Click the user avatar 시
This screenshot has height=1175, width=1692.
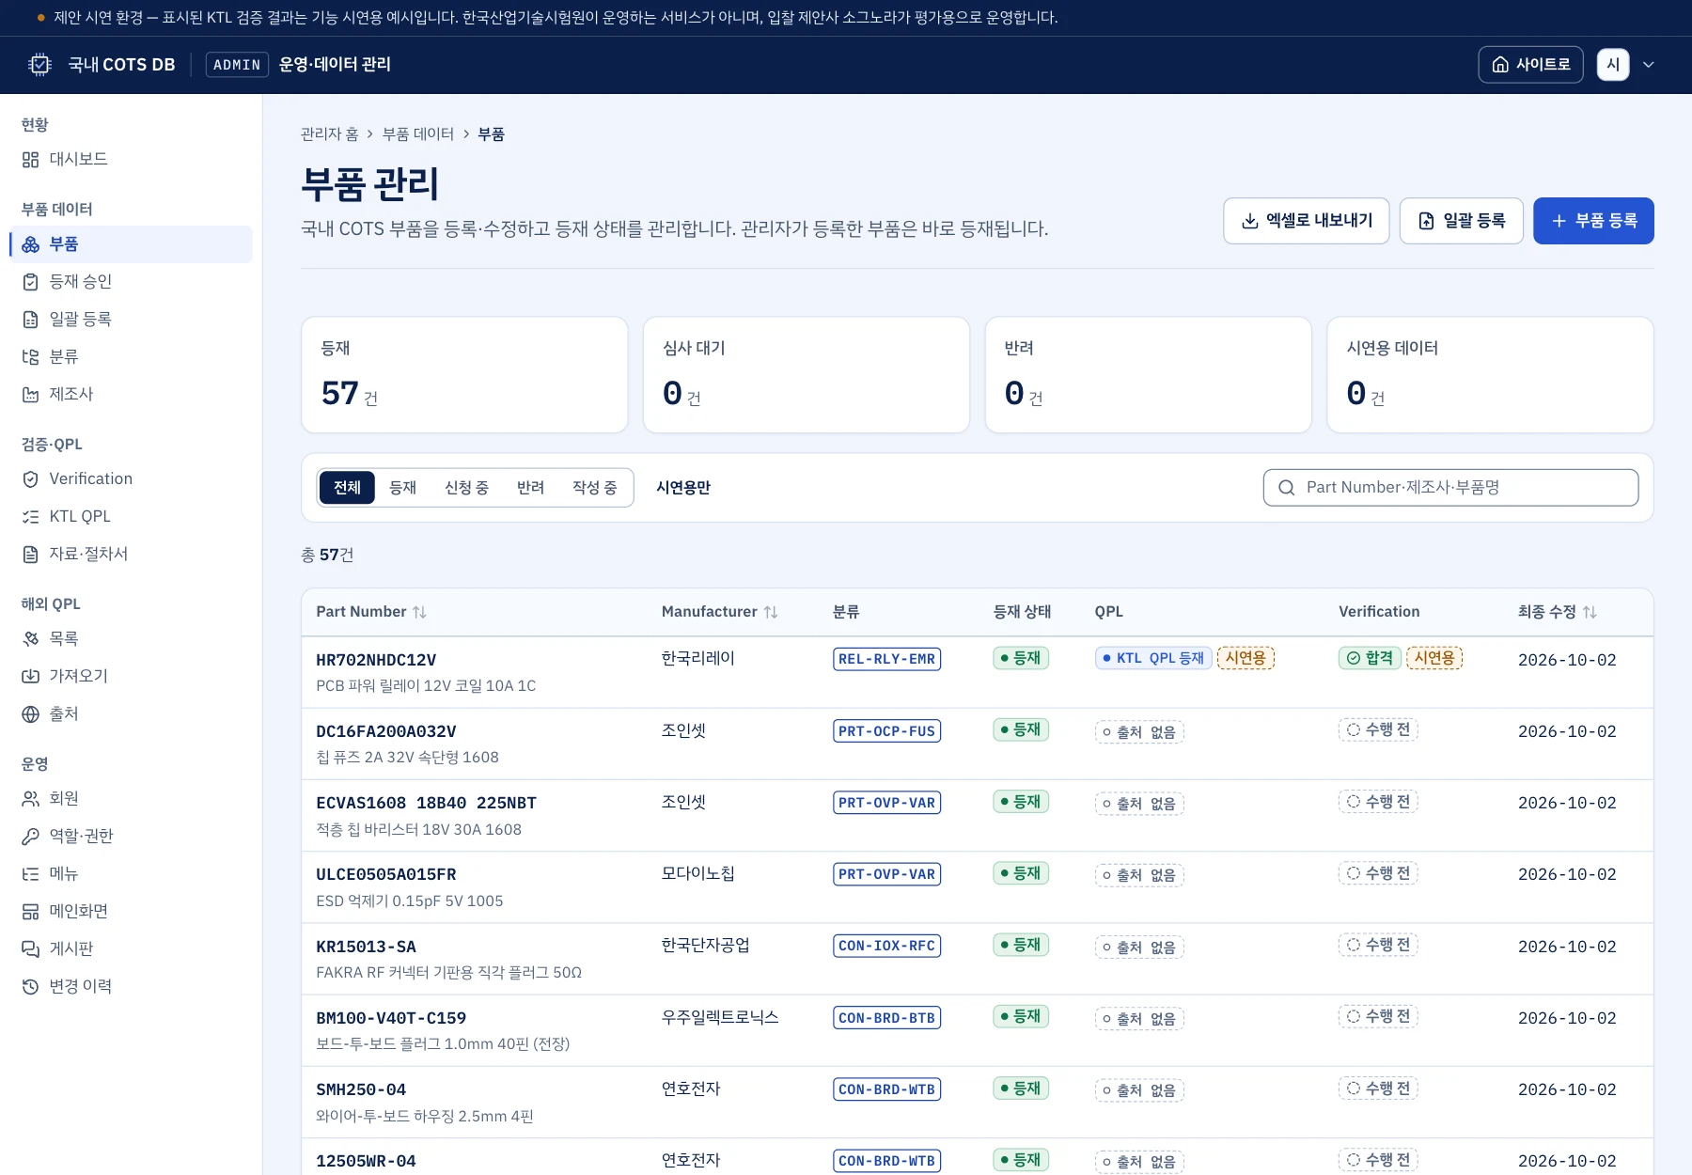click(x=1613, y=65)
